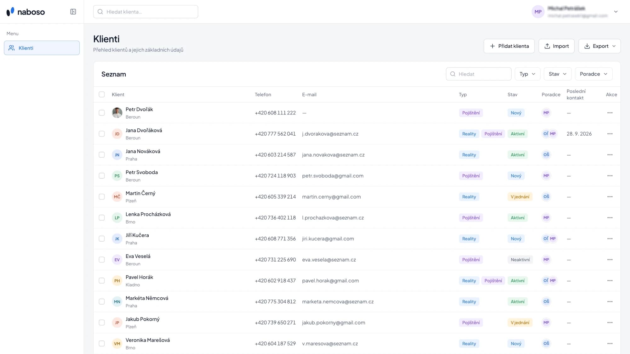Open actions menu for Jana Dvořáková

(x=610, y=134)
